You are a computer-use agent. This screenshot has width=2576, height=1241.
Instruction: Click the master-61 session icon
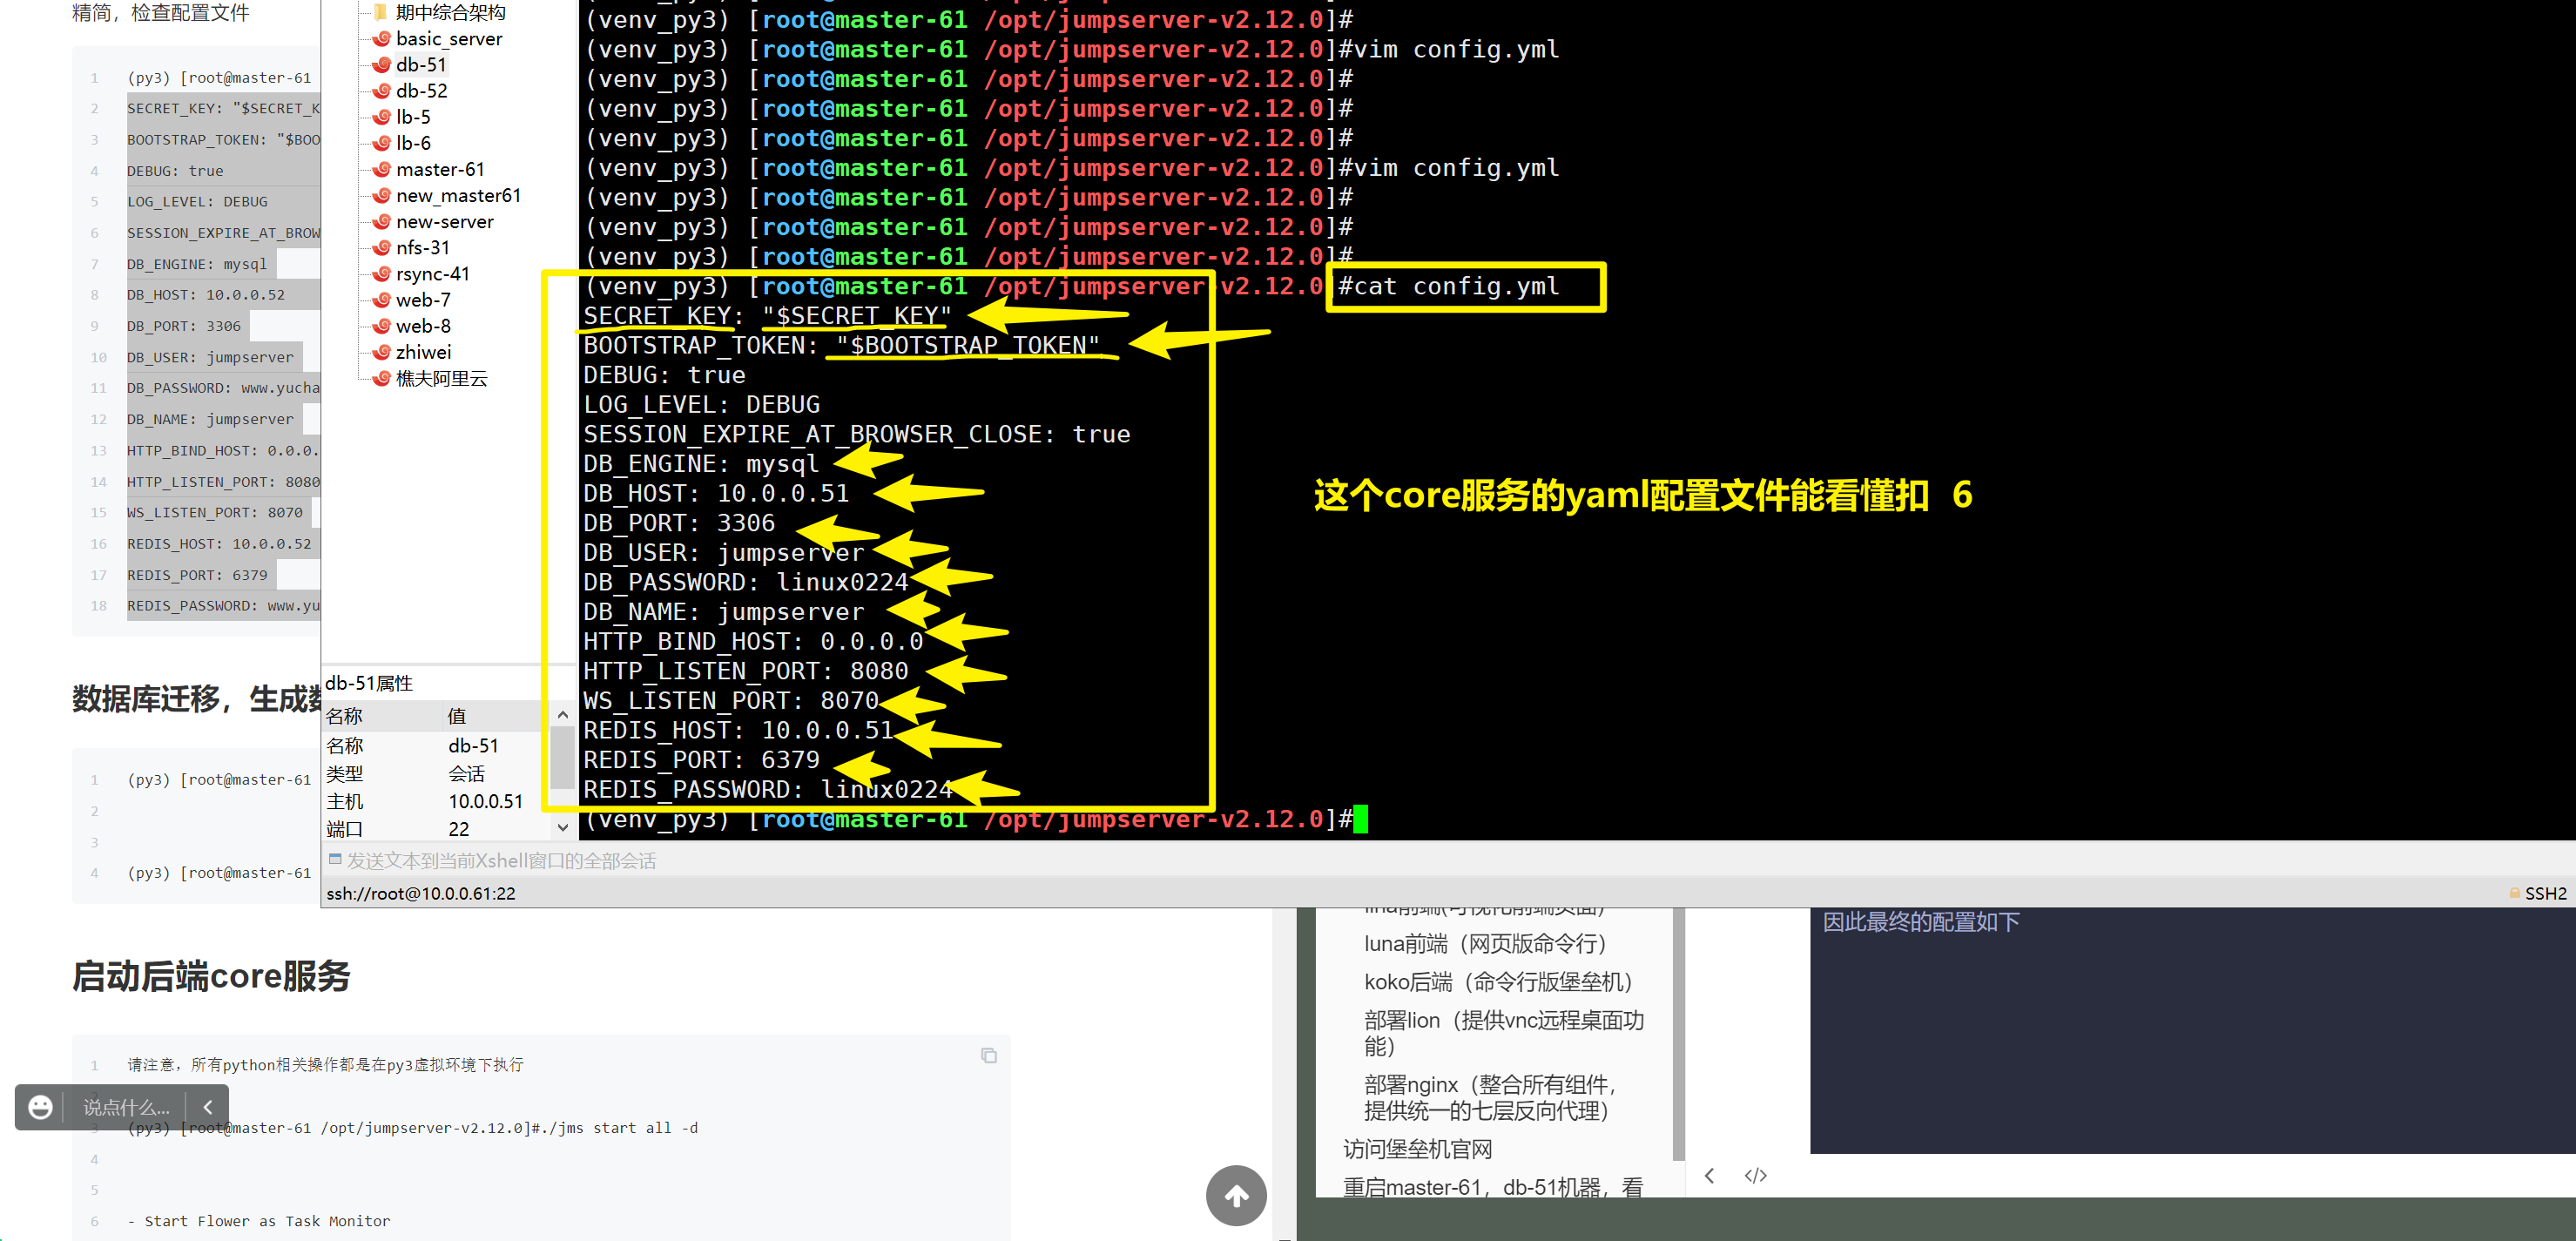tap(381, 169)
